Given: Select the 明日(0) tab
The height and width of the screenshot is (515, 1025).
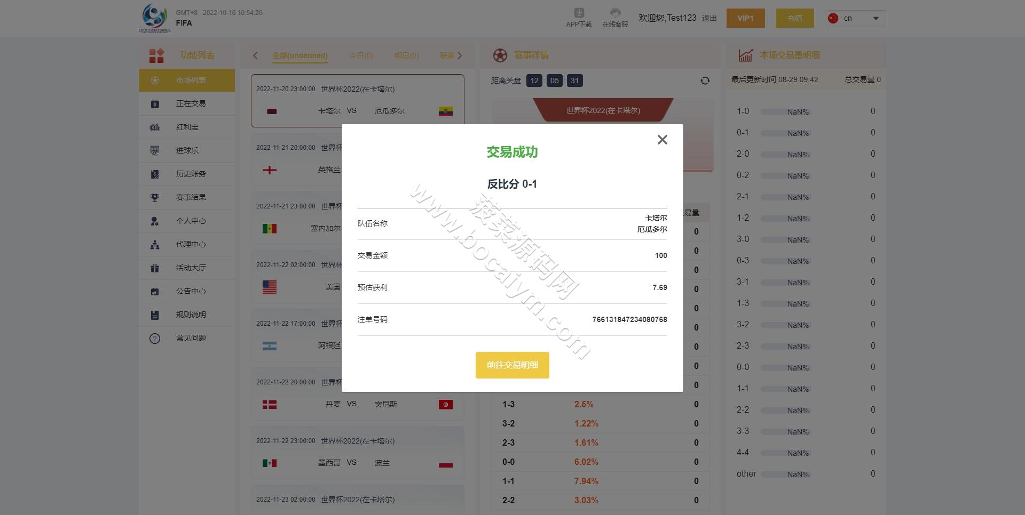Looking at the screenshot, I should tap(407, 55).
